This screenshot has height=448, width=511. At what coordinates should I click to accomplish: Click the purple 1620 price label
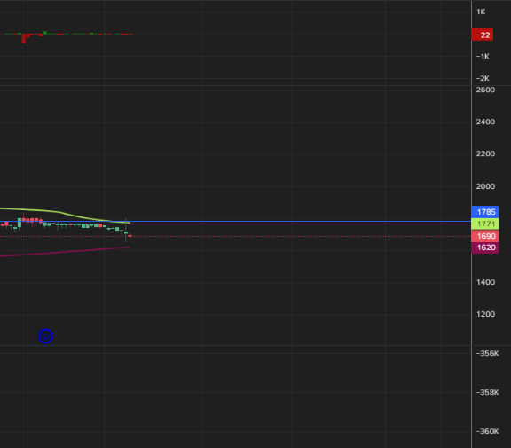point(485,248)
